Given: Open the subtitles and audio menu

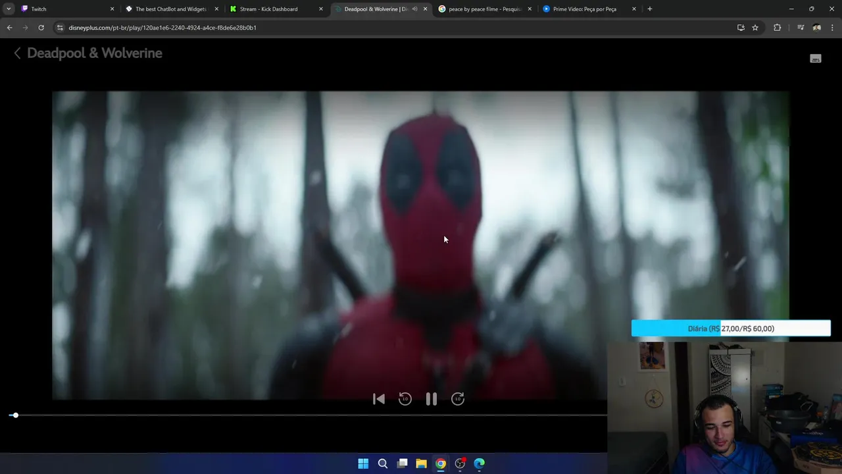Looking at the screenshot, I should (x=816, y=59).
